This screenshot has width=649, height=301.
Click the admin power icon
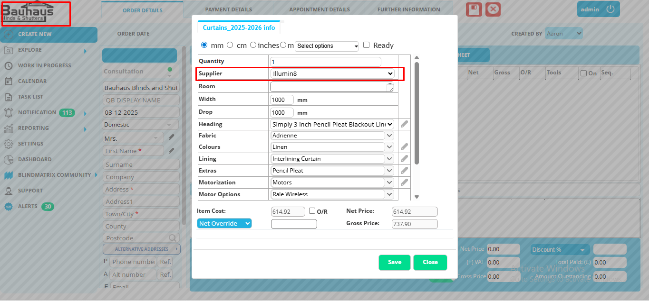pyautogui.click(x=610, y=9)
